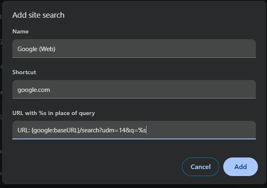
Task: Focus the Name input field
Action: (134, 49)
